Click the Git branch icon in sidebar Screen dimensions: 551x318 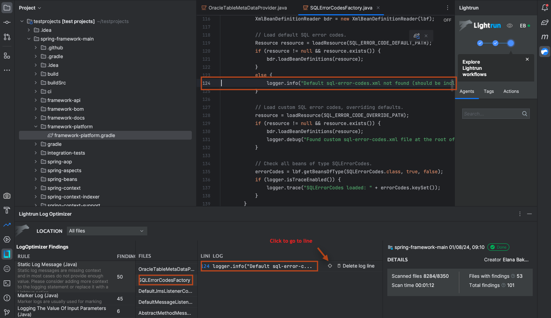tap(7, 312)
